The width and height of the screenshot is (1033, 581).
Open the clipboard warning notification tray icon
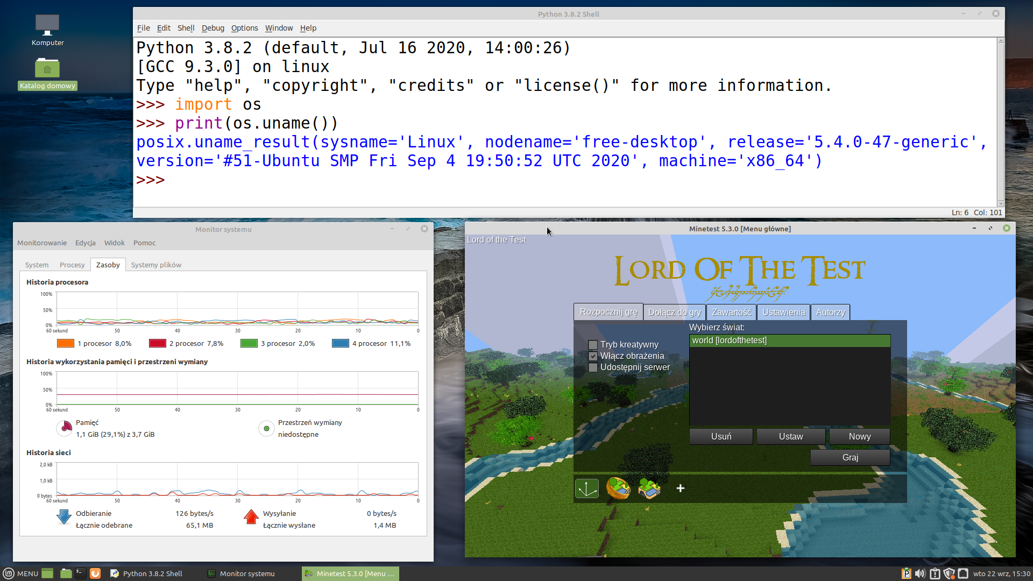coord(935,573)
